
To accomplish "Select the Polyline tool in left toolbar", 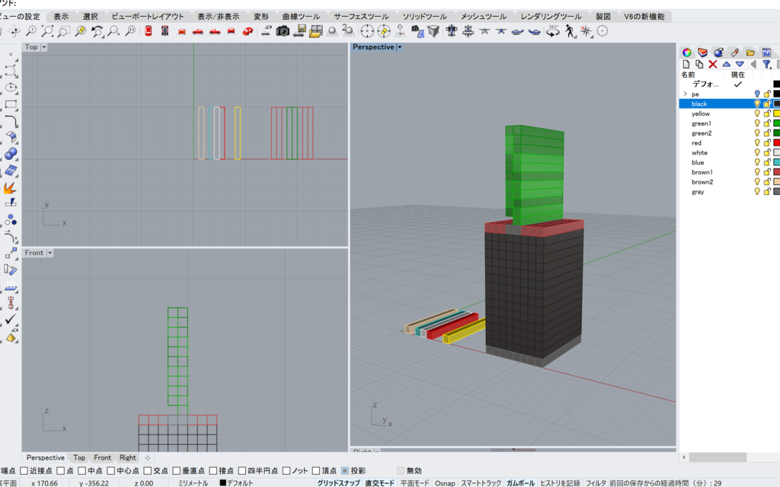I will (11, 71).
